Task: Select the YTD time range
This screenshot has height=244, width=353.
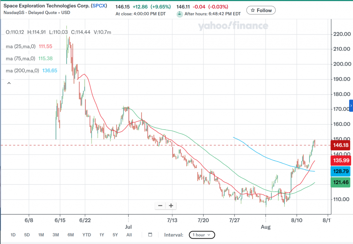Action: pyautogui.click(x=87, y=235)
